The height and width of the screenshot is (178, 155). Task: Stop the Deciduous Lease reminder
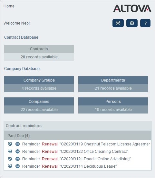17,166
